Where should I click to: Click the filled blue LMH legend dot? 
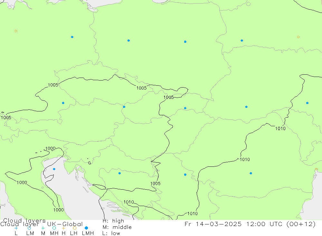click(x=86, y=228)
